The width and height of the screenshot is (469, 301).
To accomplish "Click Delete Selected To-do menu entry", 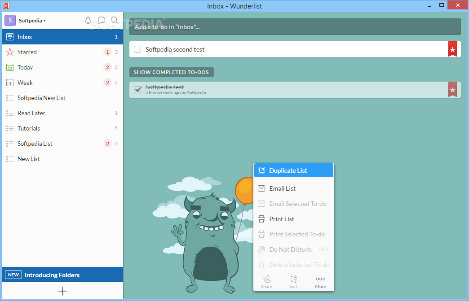I will (294, 265).
